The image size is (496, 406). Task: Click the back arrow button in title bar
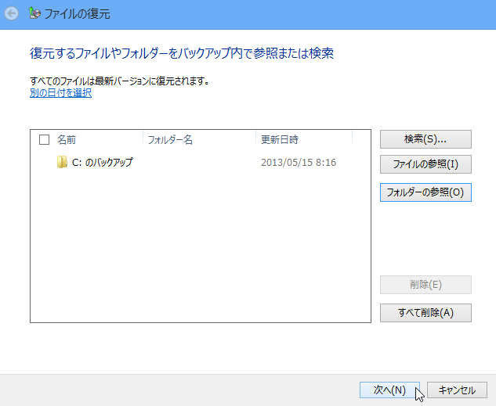point(11,13)
